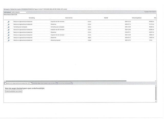Click the Bedrijf column header
This screenshot has height=123, width=164.
[x=106, y=18]
